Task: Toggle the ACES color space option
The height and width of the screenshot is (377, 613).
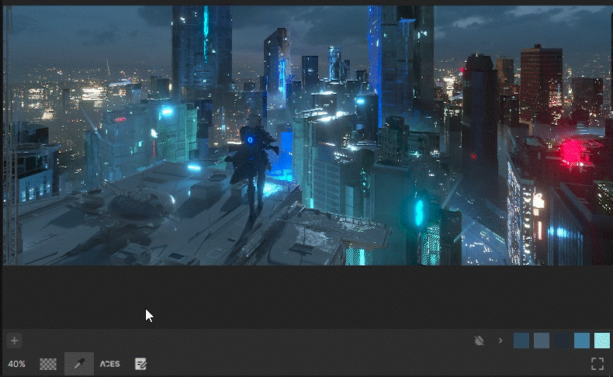Action: point(110,364)
